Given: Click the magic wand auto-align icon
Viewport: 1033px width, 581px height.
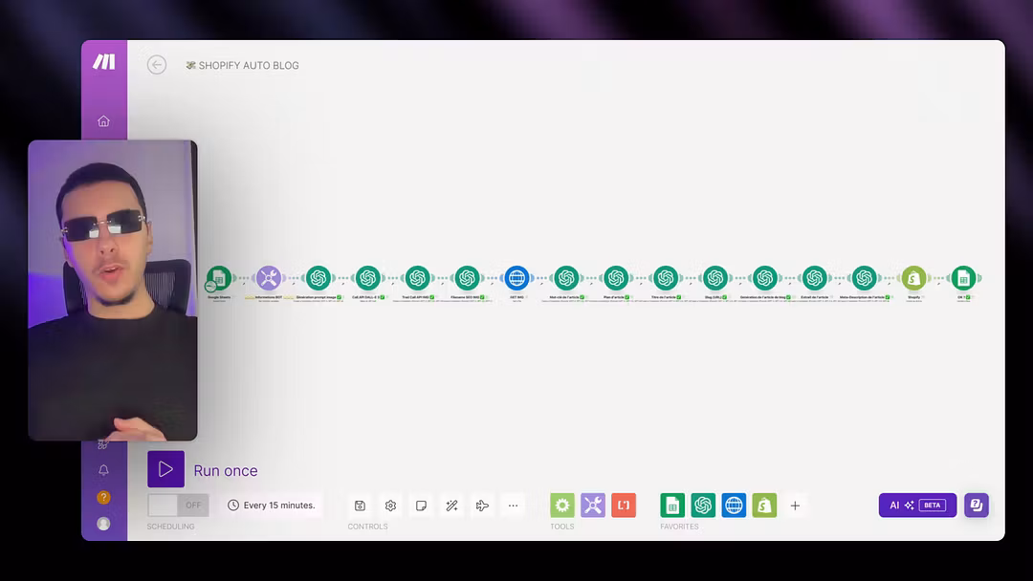Looking at the screenshot, I should [x=451, y=506].
